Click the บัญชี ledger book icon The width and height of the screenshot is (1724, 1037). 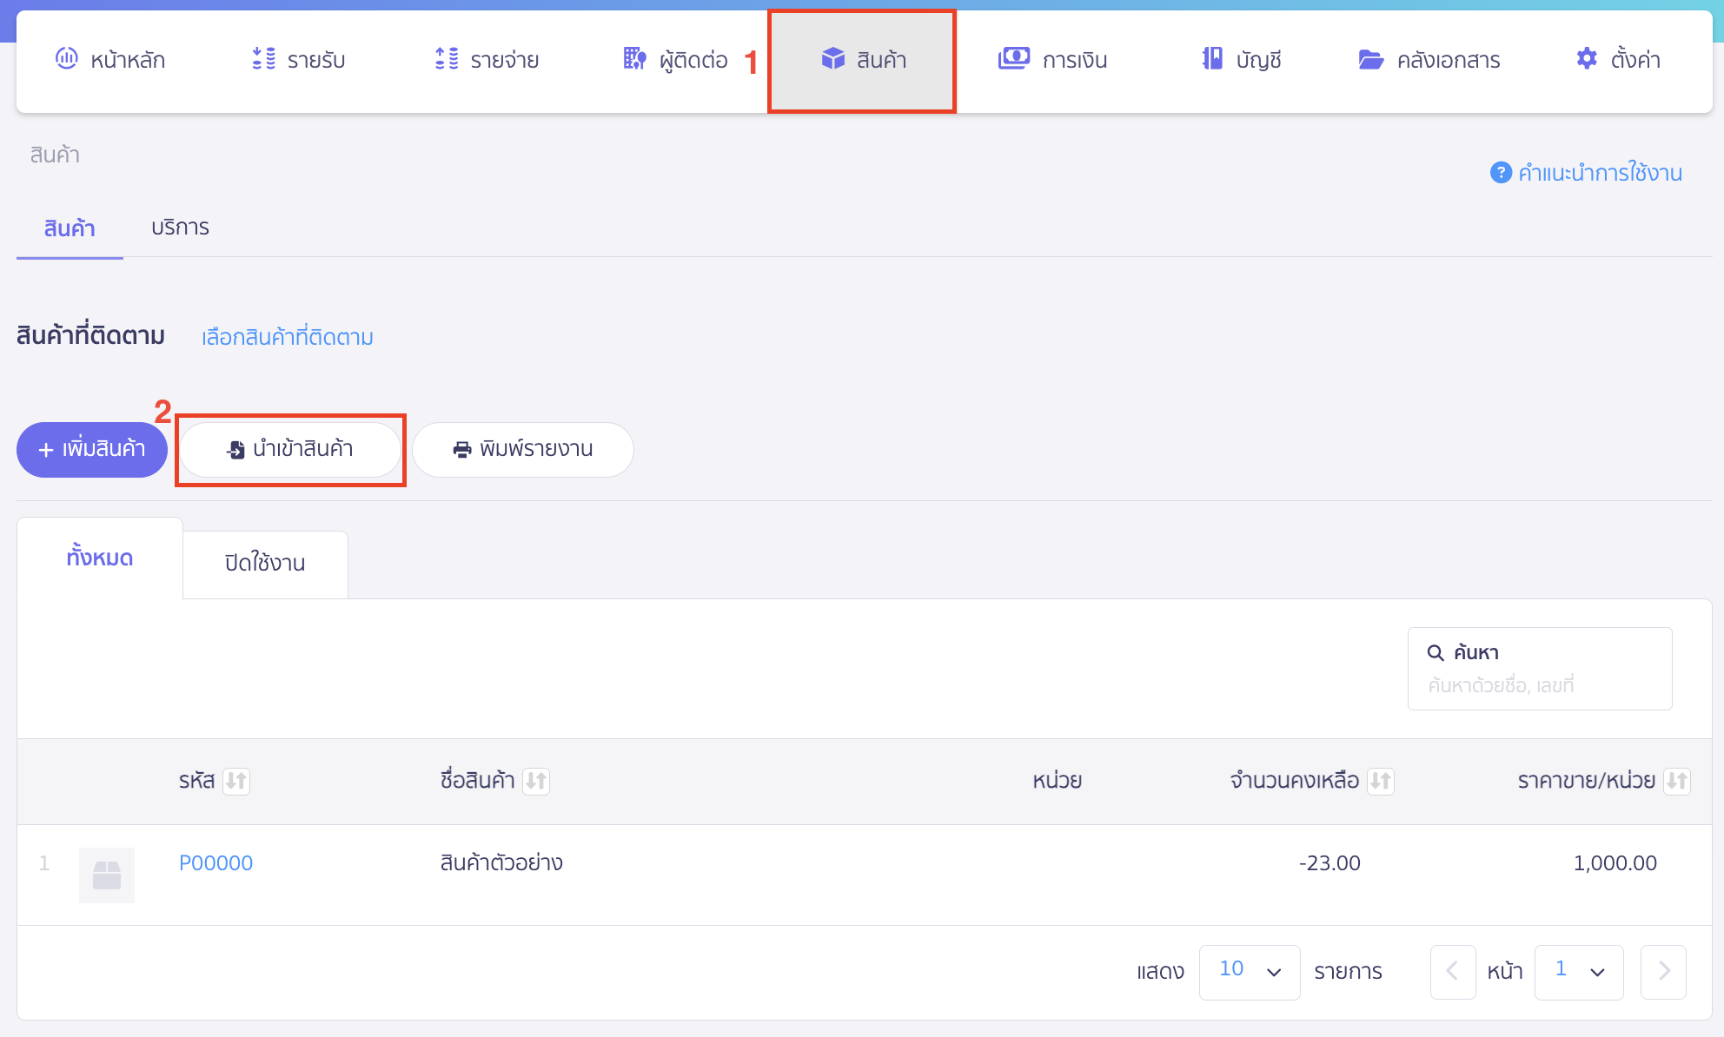click(1212, 58)
